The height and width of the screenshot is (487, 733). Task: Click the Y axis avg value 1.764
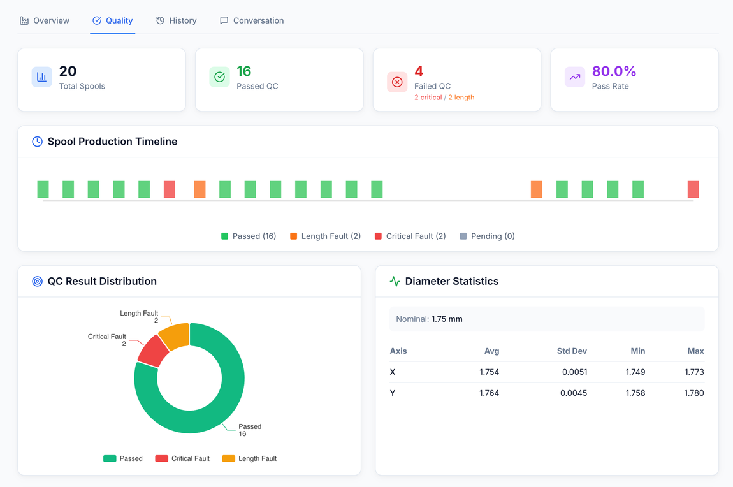[489, 393]
